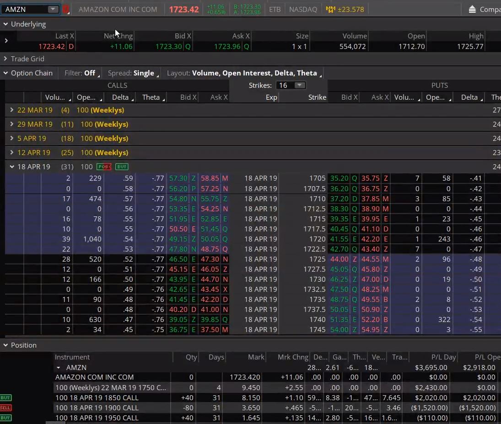Click the calls Volume column header
This screenshot has width=501, height=424.
(57, 97)
